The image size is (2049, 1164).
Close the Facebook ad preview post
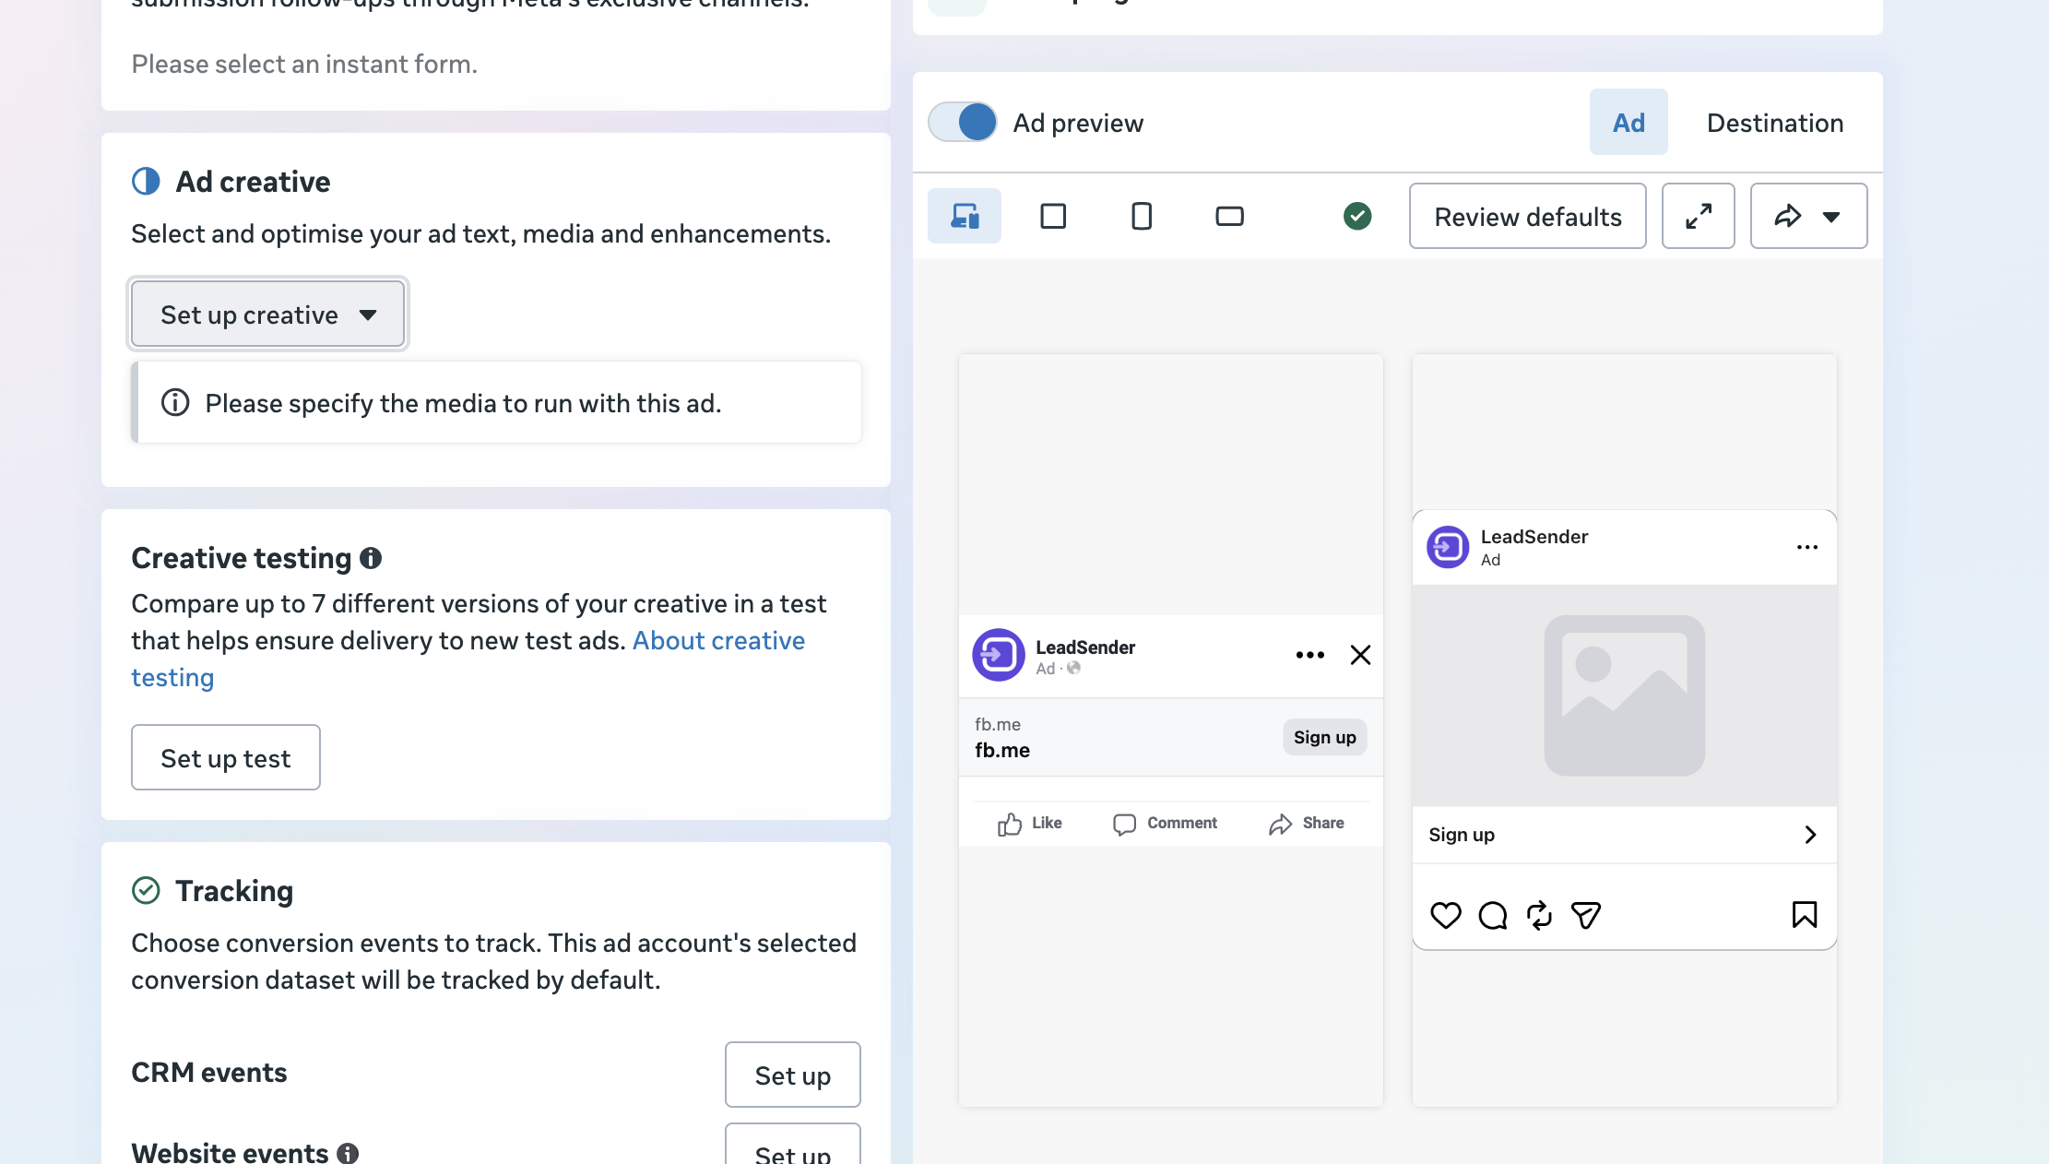tap(1360, 655)
